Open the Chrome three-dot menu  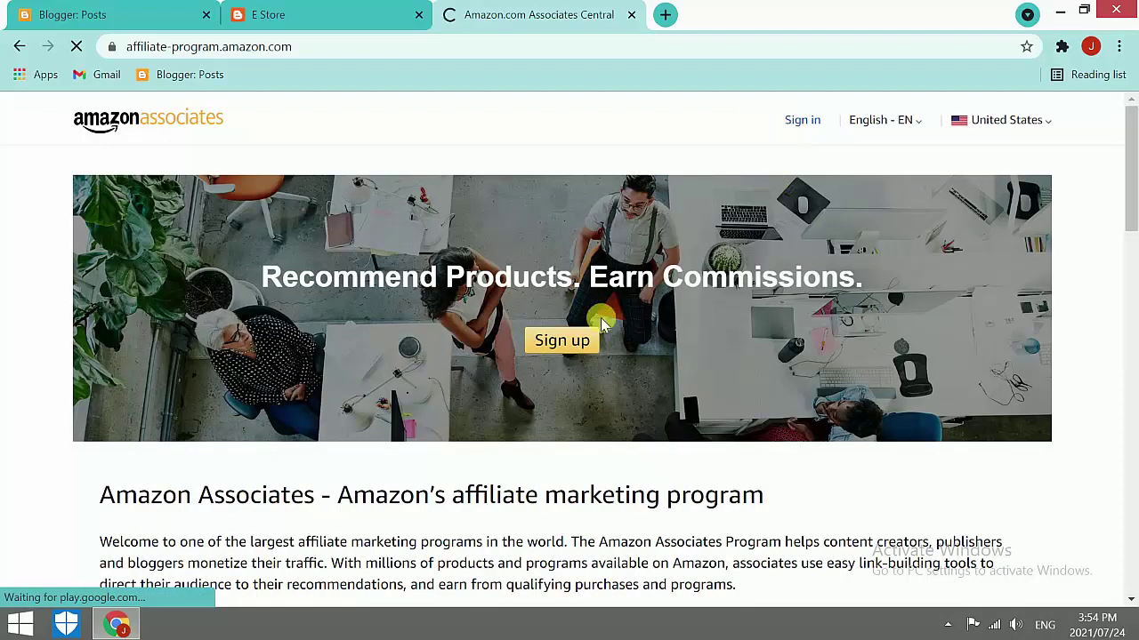[1119, 46]
